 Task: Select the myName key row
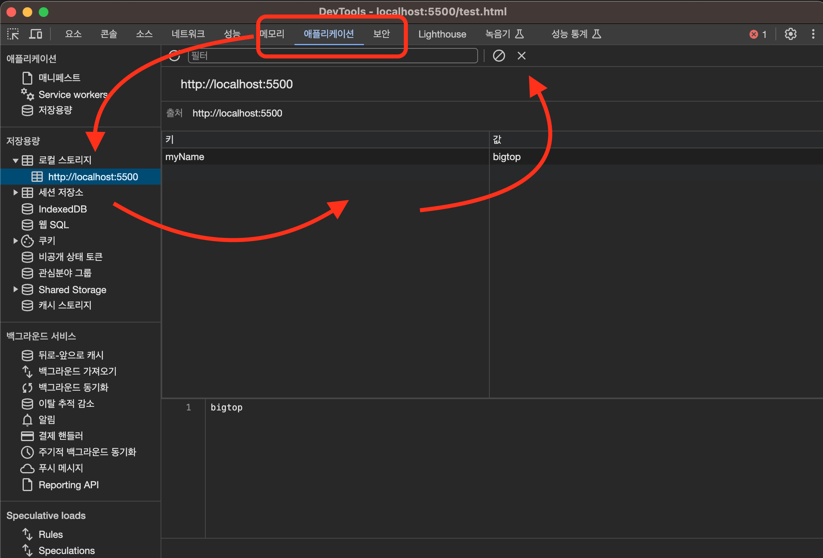(185, 157)
